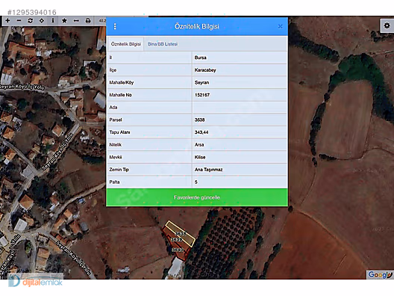This screenshot has height=296, width=394.
Task: Open the three-dot menu in dialog header
Action: tap(115, 26)
